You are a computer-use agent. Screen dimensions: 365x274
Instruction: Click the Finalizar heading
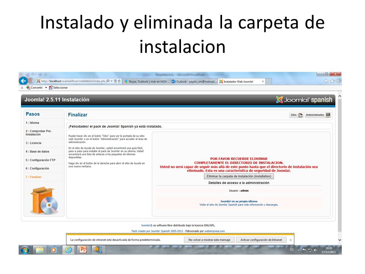78,115
